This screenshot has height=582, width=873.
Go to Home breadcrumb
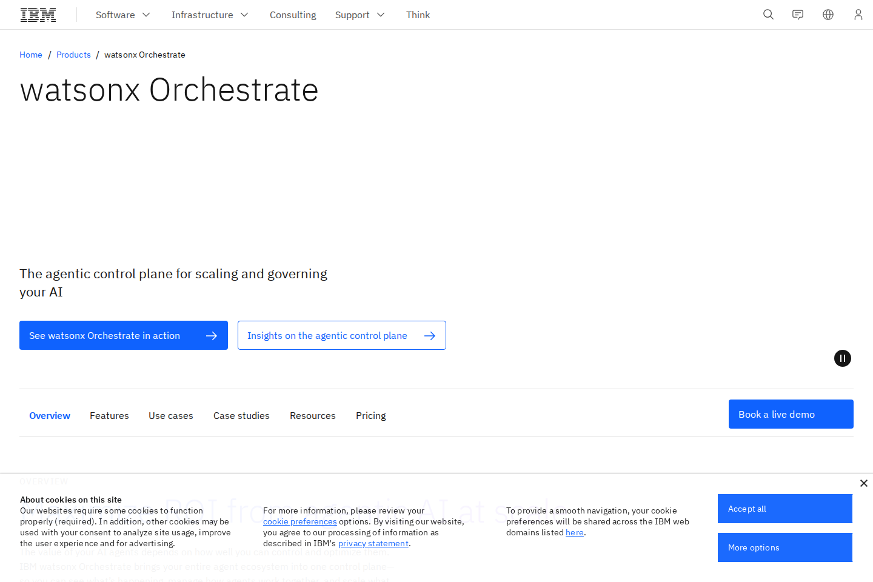(31, 55)
